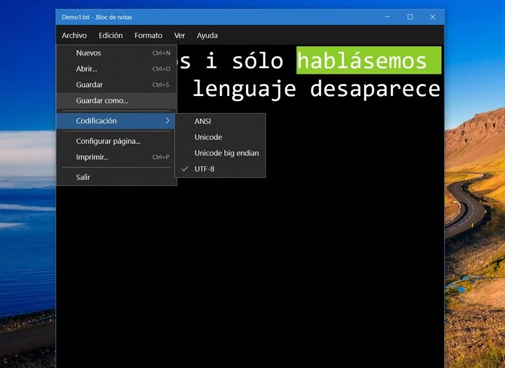The image size is (505, 368).
Task: Select Abrir... menu entry
Action: 86,69
